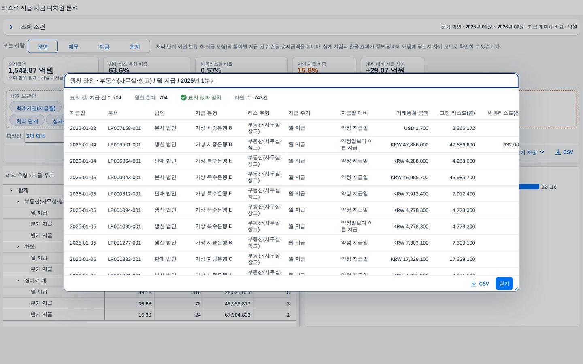The width and height of the screenshot is (583, 364).
Task: Click the USD 1,700 amount cell
Action: 416,128
